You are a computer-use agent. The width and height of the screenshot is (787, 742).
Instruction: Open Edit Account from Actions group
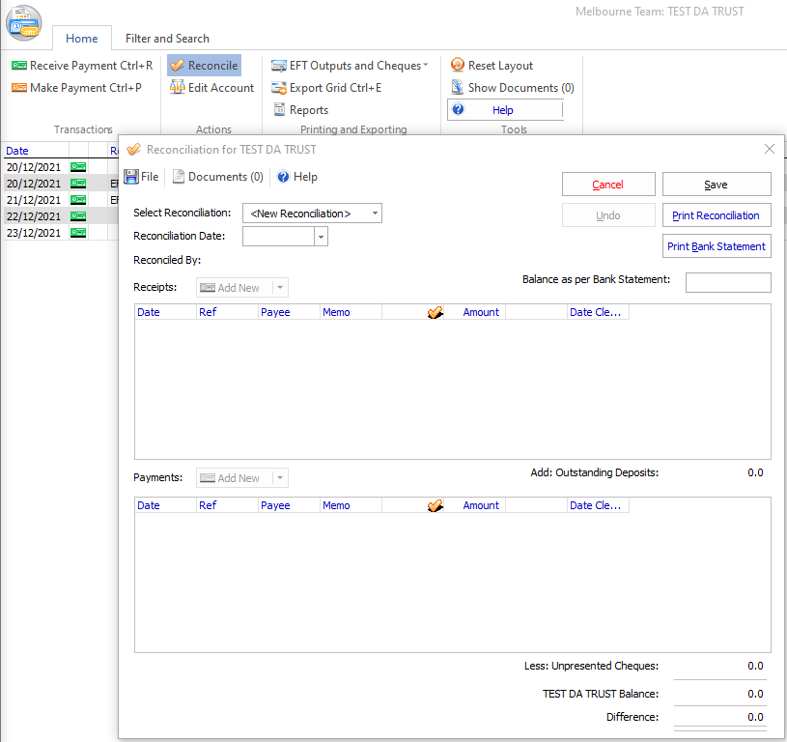211,88
